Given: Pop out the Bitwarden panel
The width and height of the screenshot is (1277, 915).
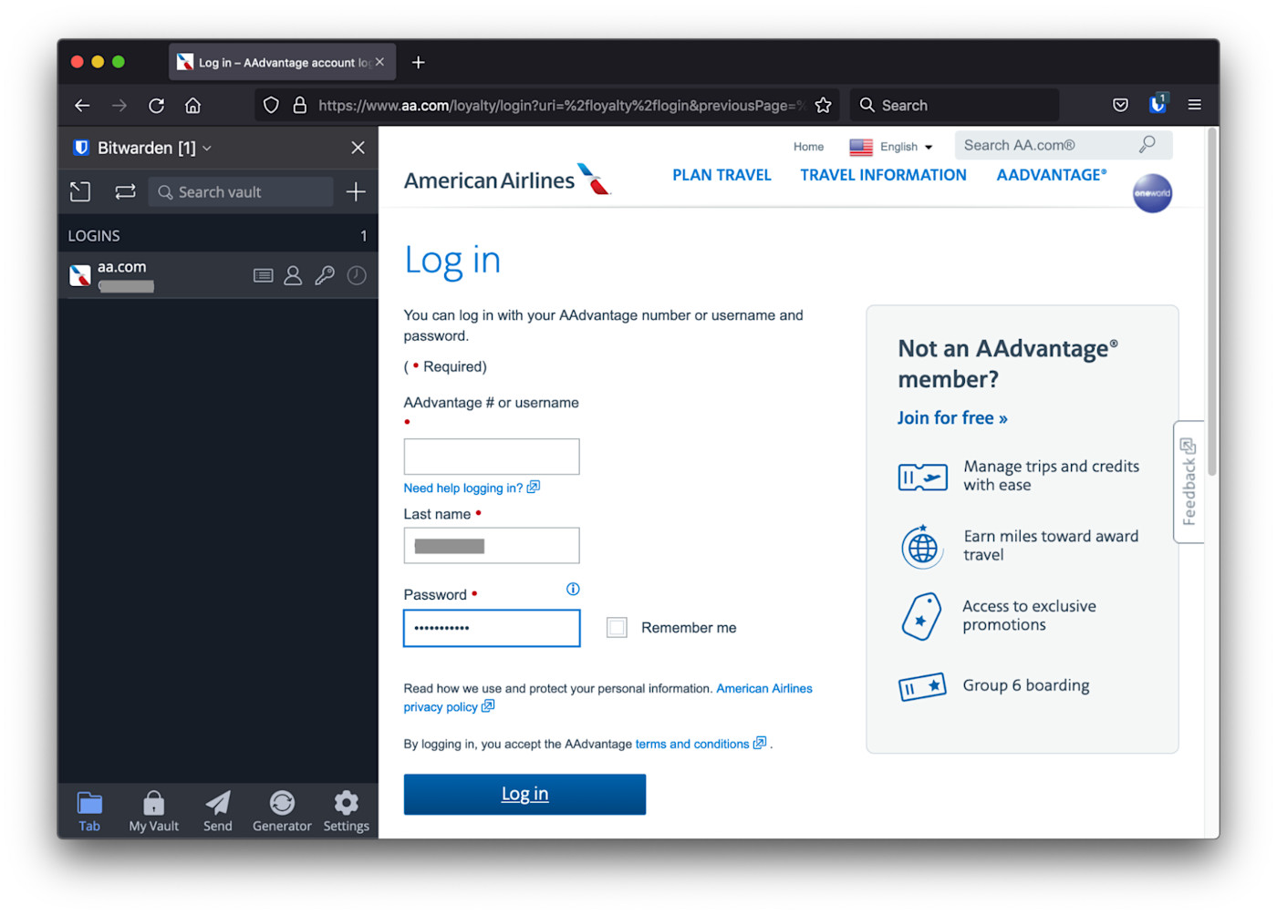Looking at the screenshot, I should (x=80, y=191).
